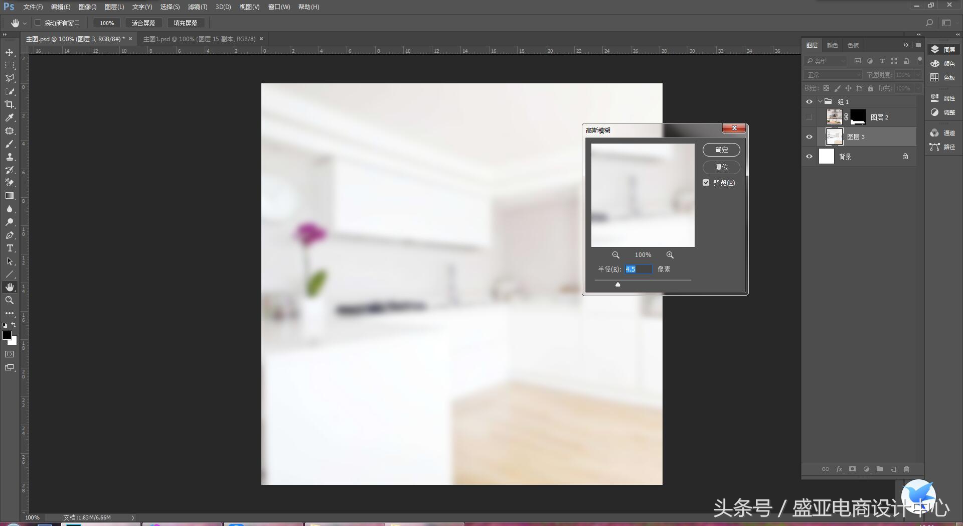The height and width of the screenshot is (526, 963).
Task: Select the Zoom tool in toolbar
Action: coord(10,300)
